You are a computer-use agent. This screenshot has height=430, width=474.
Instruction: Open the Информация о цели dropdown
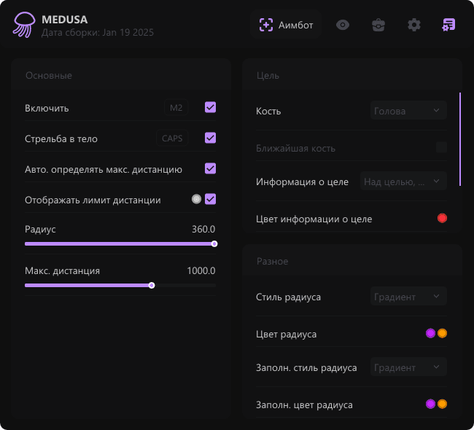(403, 181)
